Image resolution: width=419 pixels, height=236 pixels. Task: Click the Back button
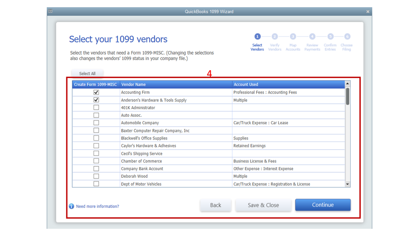pos(216,205)
